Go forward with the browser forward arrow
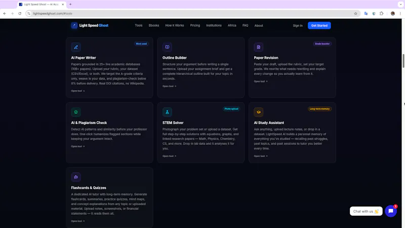The height and width of the screenshot is (228, 405). (x=12, y=14)
